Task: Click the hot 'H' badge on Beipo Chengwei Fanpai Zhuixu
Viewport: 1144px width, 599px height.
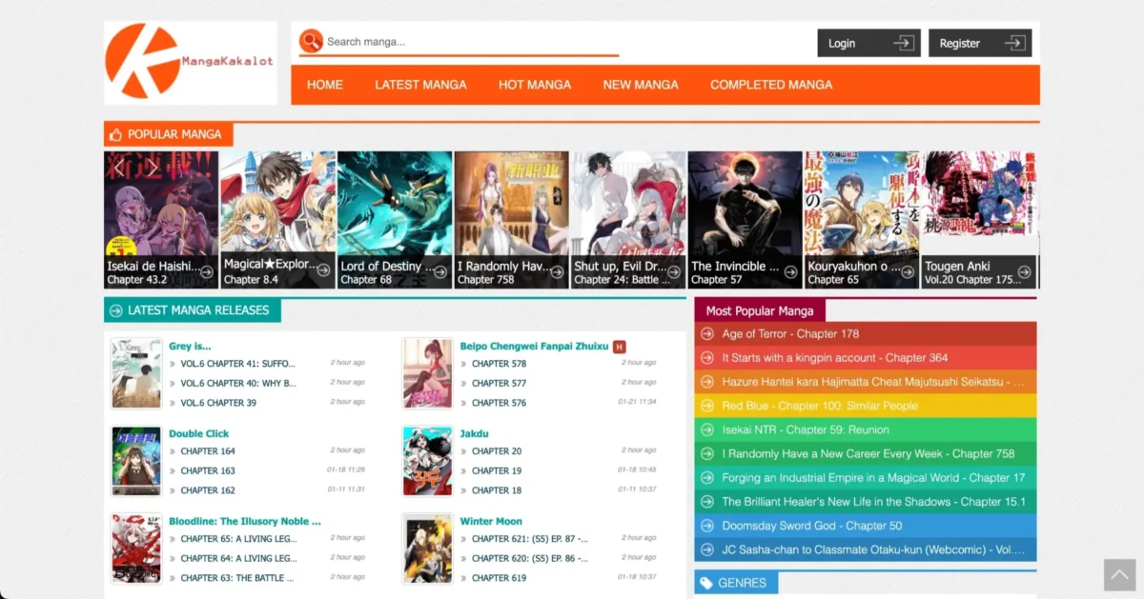Action: pos(619,346)
